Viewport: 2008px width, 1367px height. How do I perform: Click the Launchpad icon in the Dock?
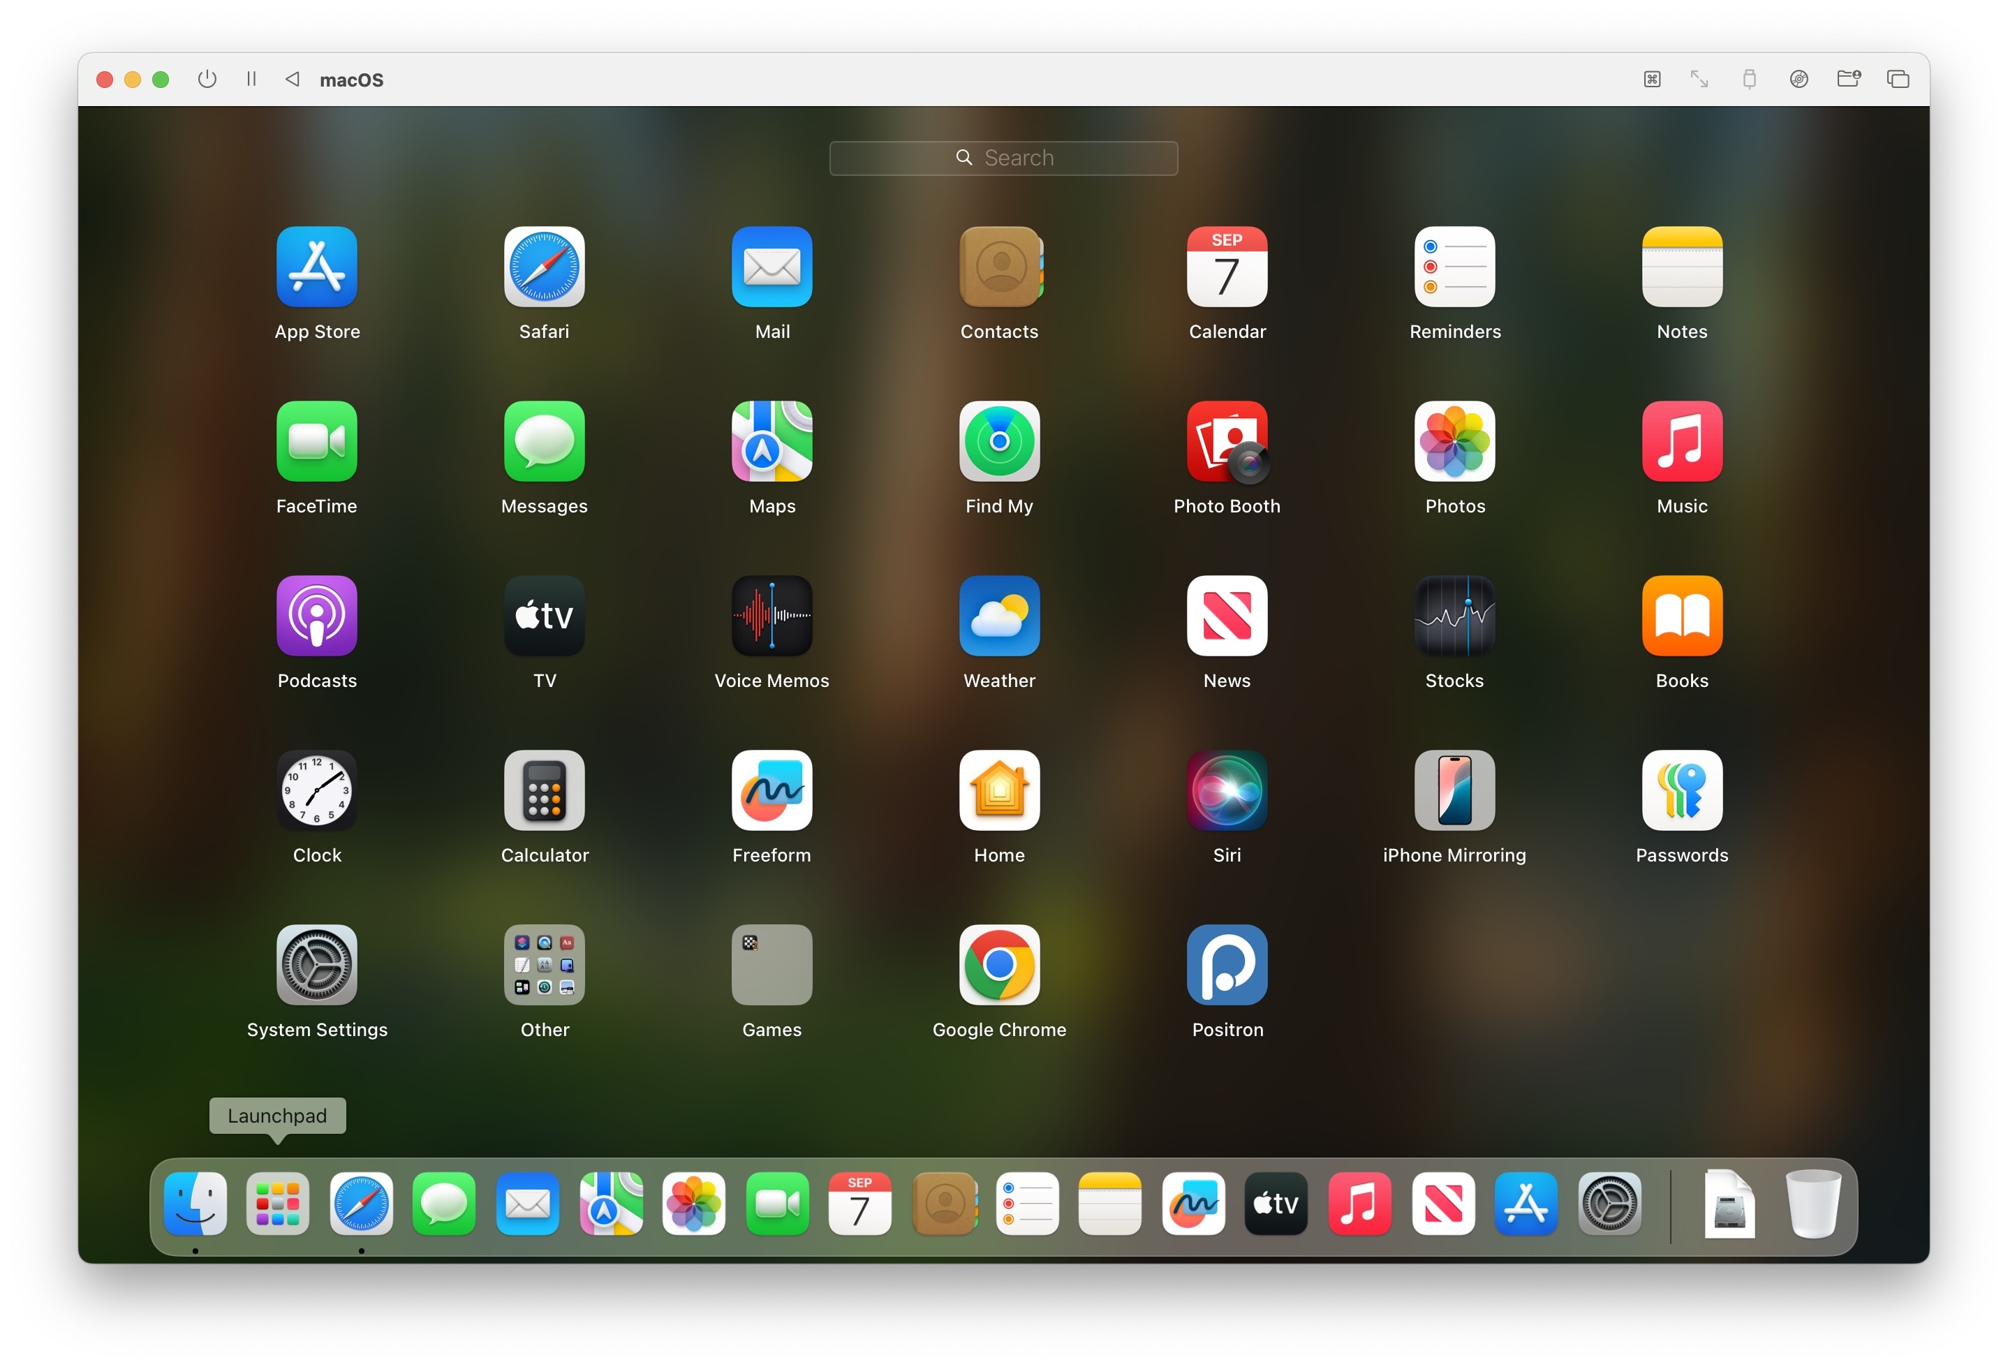[x=277, y=1204]
